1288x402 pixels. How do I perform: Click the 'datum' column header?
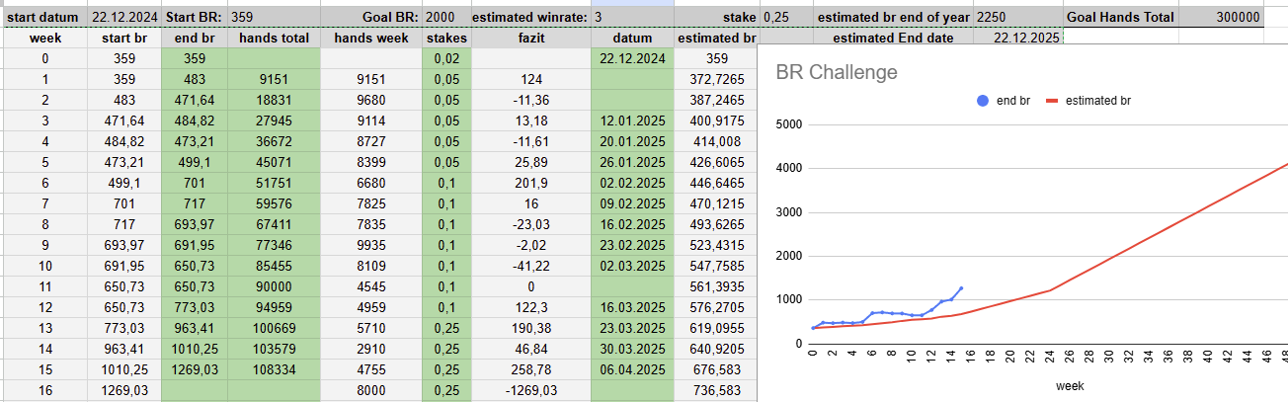click(x=632, y=38)
